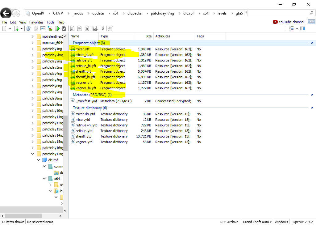This screenshot has height=225, width=316.
Task: Click the green play arrow toolbar icon
Action: 57,28
